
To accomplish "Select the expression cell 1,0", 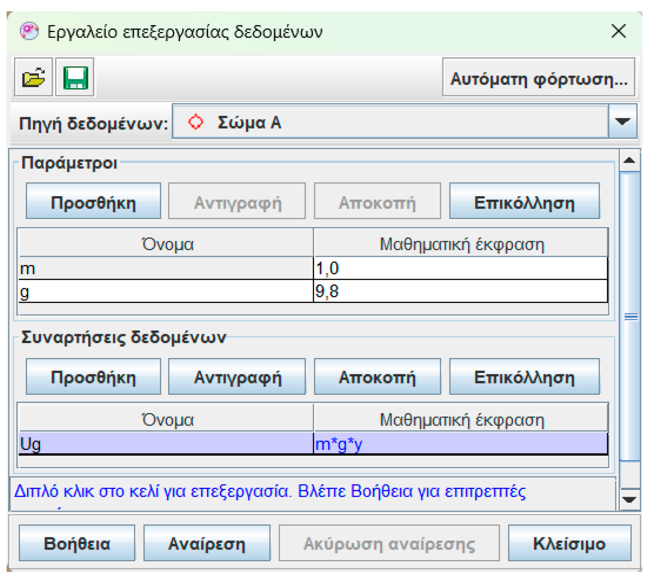I will [461, 269].
